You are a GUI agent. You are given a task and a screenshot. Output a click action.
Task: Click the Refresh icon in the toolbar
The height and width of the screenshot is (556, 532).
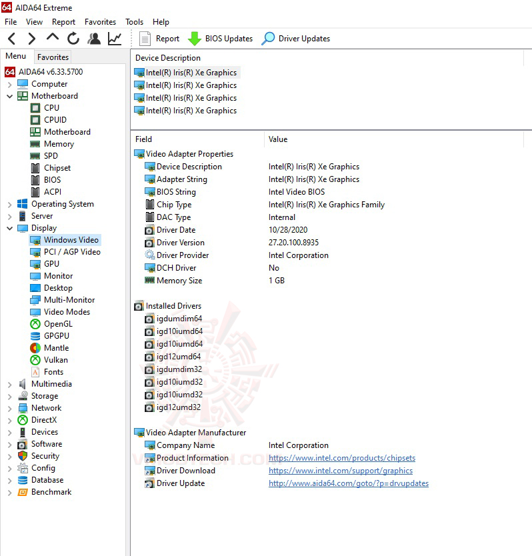(x=73, y=38)
